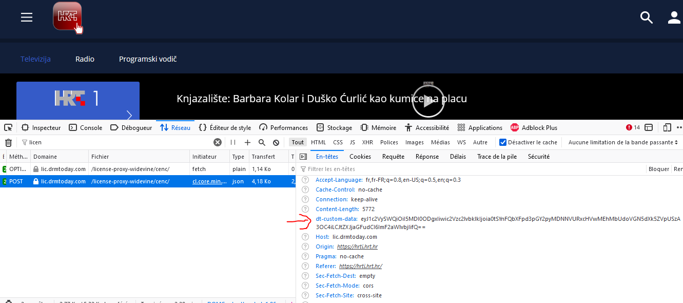The image size is (683, 303).
Task: Switch to the Délais tab
Action: click(458, 157)
